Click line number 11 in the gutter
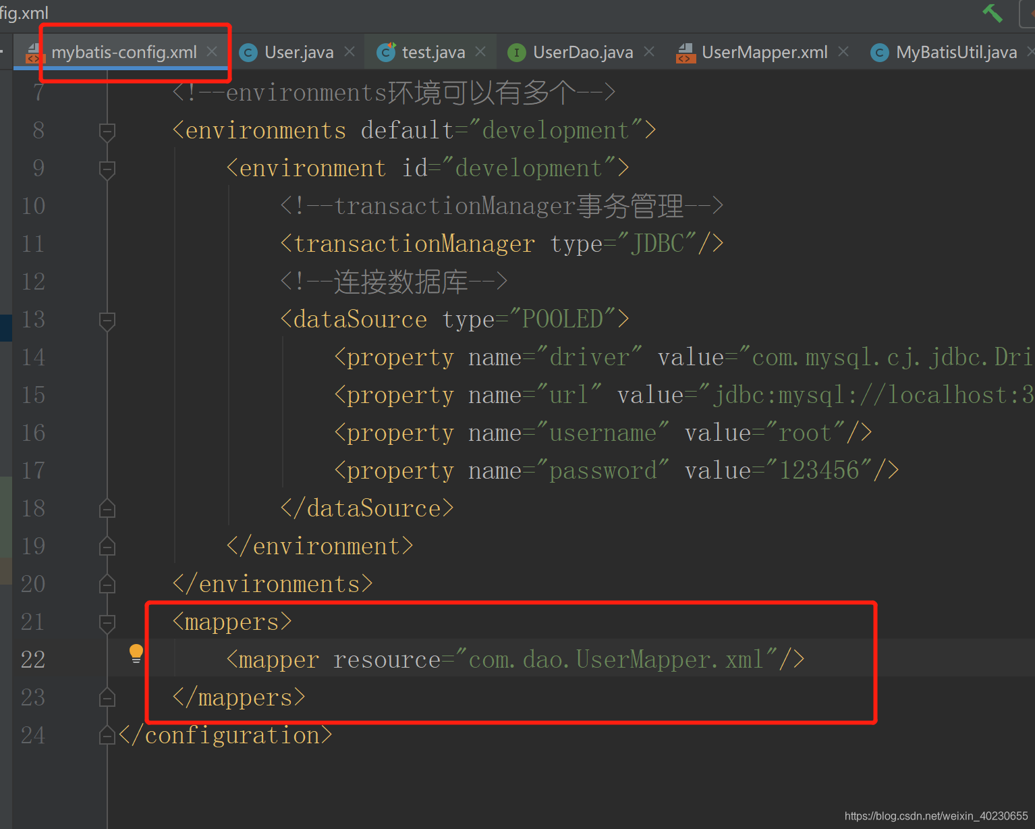The image size is (1035, 829). tap(33, 244)
